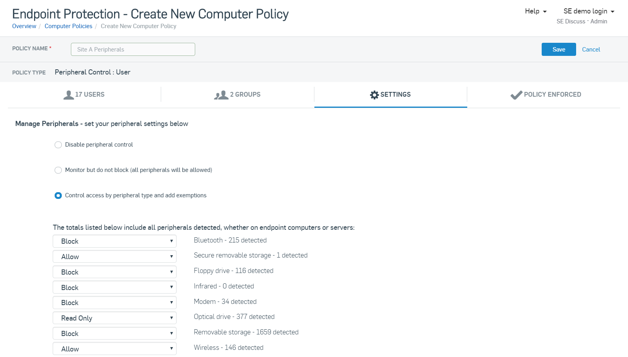The width and height of the screenshot is (628, 357).
Task: Click the groups icon beside 2 Groups
Action: [221, 95]
